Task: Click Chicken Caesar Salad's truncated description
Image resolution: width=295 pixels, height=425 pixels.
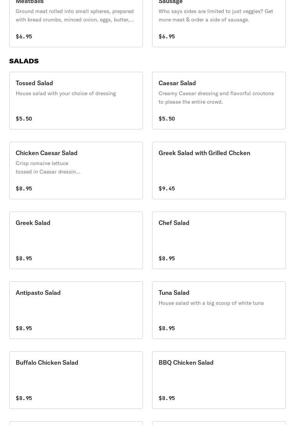Action: [48, 167]
